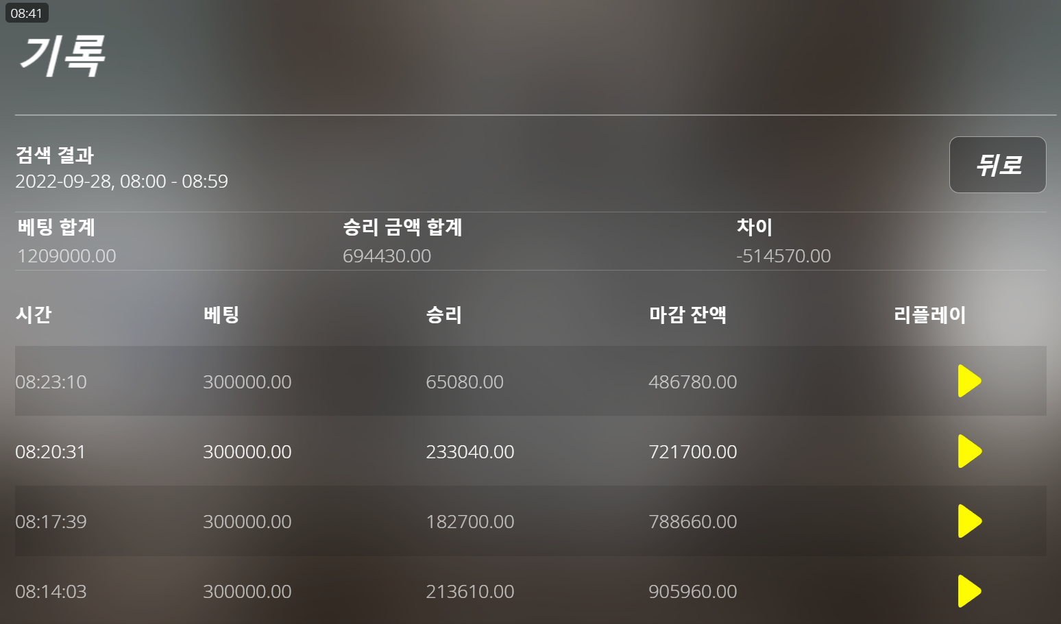
Task: Play the replay for the 08:17:39 round
Action: 969,521
